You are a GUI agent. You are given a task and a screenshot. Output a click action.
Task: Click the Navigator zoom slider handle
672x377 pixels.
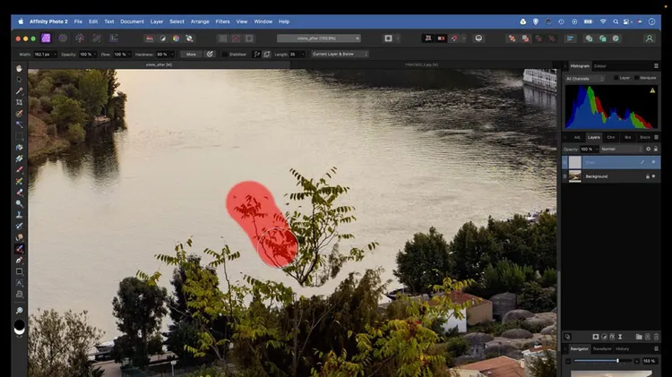pyautogui.click(x=617, y=361)
